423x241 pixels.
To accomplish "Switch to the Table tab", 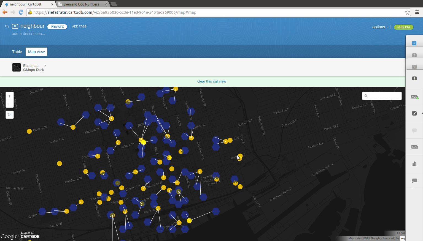I will click(17, 52).
